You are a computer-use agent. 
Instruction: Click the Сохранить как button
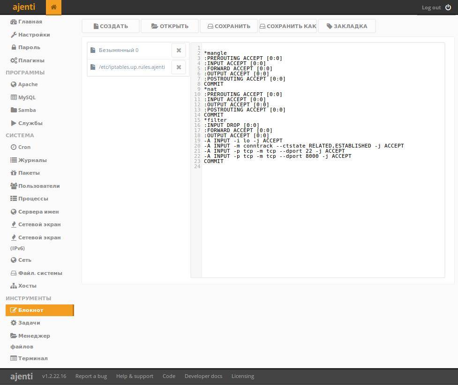point(288,26)
